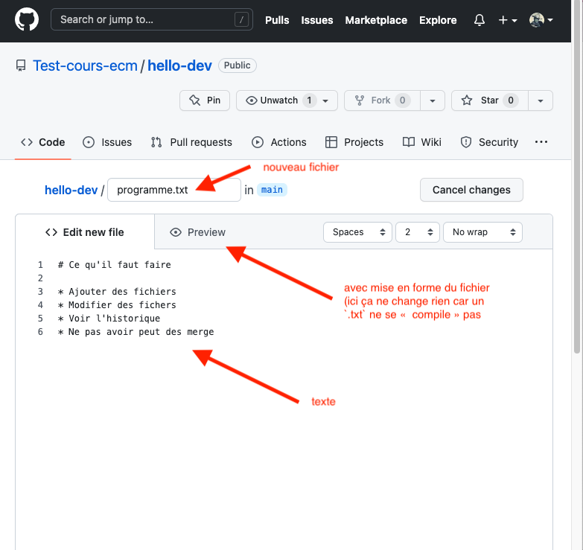Open the plus create-new menu
Viewport: 583px width, 550px height.
[x=508, y=20]
